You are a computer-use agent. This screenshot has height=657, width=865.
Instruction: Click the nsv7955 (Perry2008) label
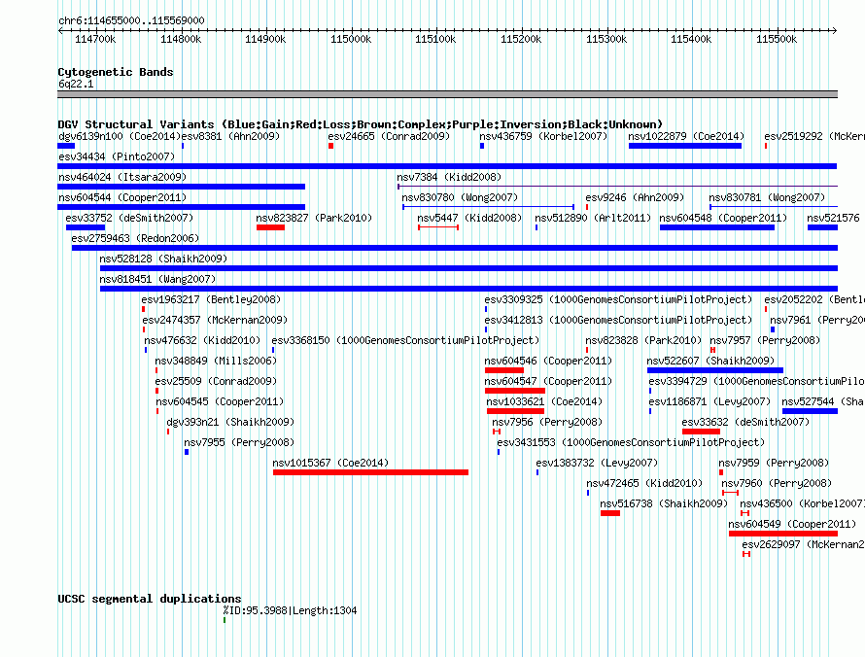click(239, 442)
